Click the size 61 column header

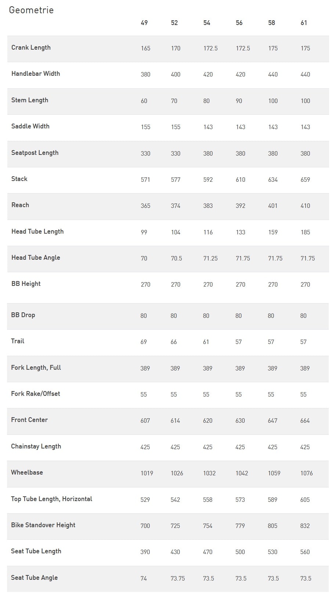pos(304,23)
